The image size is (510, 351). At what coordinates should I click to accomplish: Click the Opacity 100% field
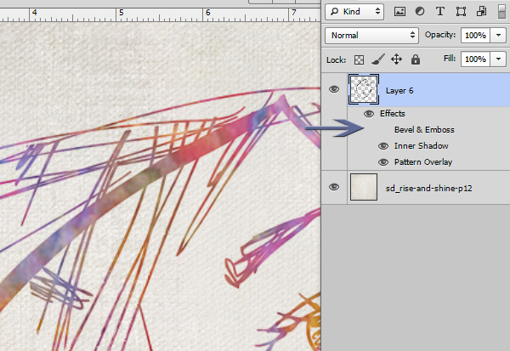tap(475, 35)
